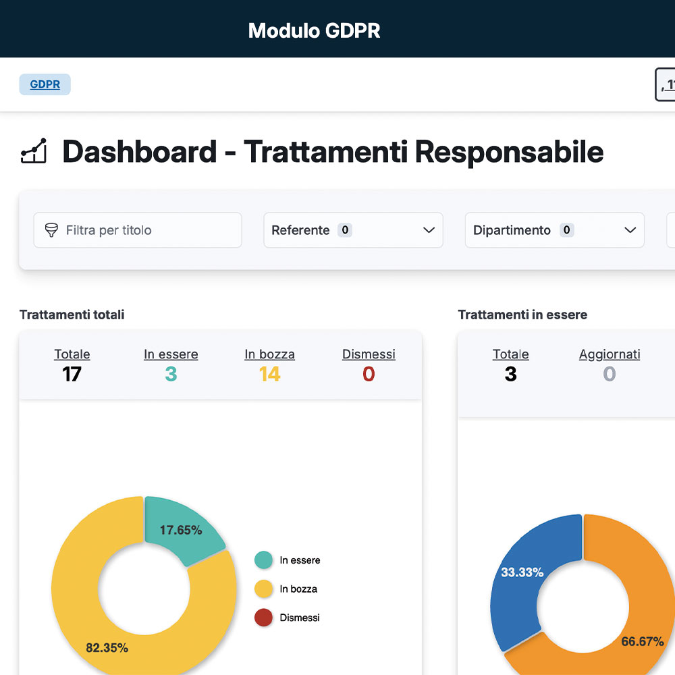This screenshot has width=675, height=675.
Task: Click Totale under Trattamenti in essere
Action: pyautogui.click(x=510, y=354)
